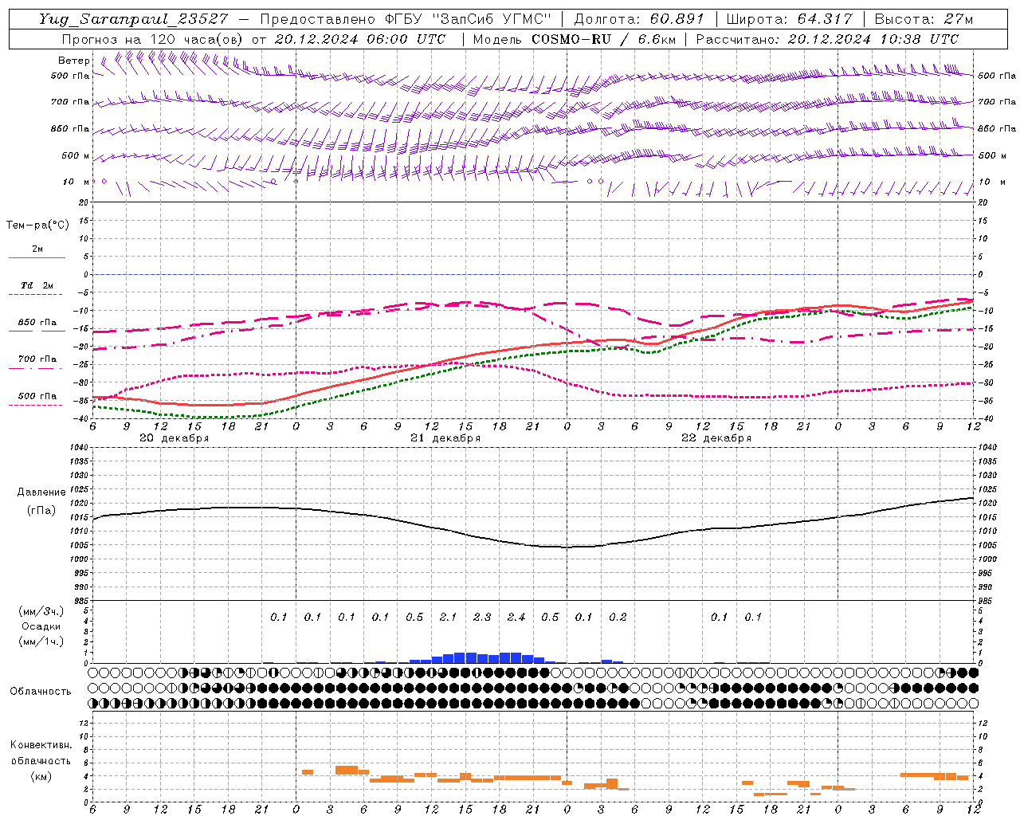Click the 'Высота: 27м' header field

click(924, 19)
